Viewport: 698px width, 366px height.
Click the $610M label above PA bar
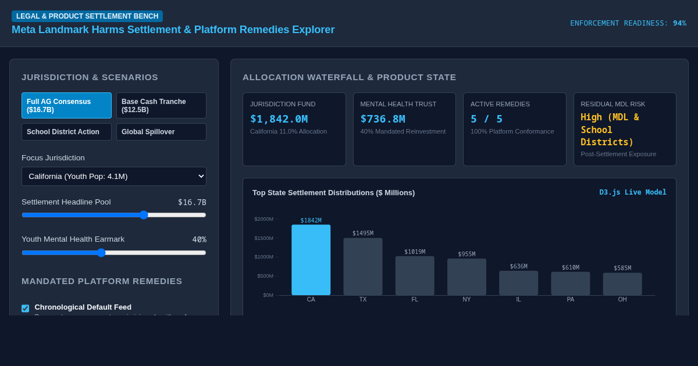pyautogui.click(x=571, y=268)
